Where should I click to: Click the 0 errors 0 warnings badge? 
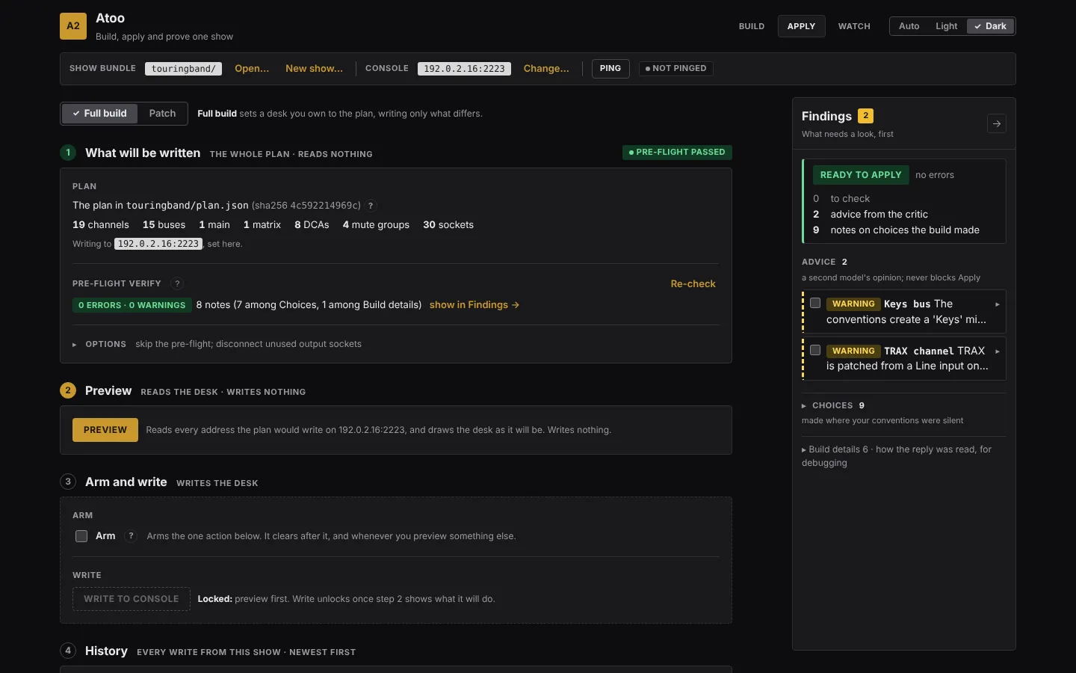132,305
